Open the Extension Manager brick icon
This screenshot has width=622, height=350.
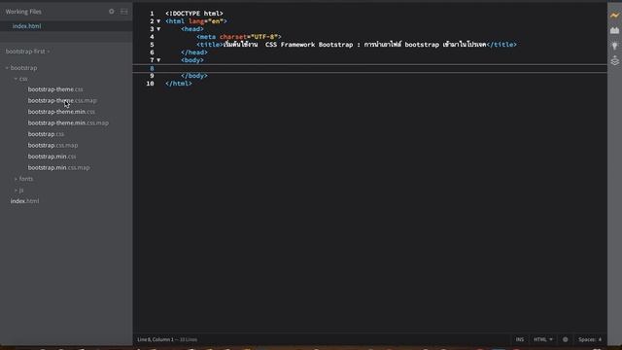pyautogui.click(x=614, y=30)
